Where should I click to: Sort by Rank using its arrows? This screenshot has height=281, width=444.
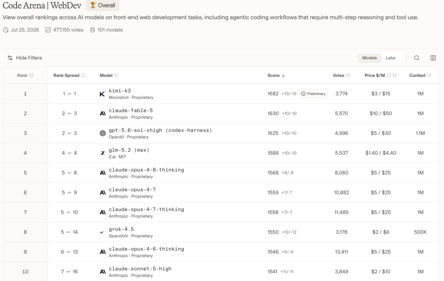[x=31, y=75]
